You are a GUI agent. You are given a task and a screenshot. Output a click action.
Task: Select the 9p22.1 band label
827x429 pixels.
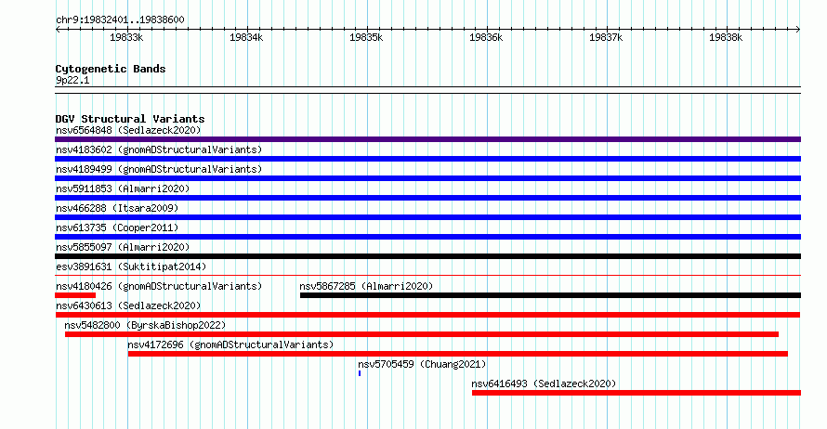72,80
